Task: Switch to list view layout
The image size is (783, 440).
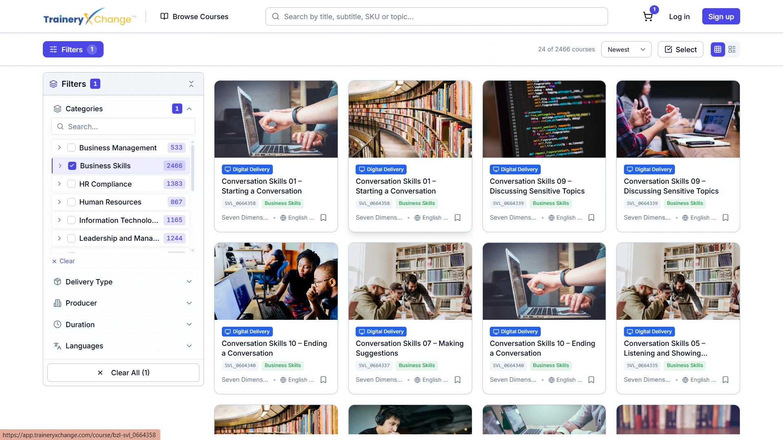Action: pyautogui.click(x=732, y=49)
